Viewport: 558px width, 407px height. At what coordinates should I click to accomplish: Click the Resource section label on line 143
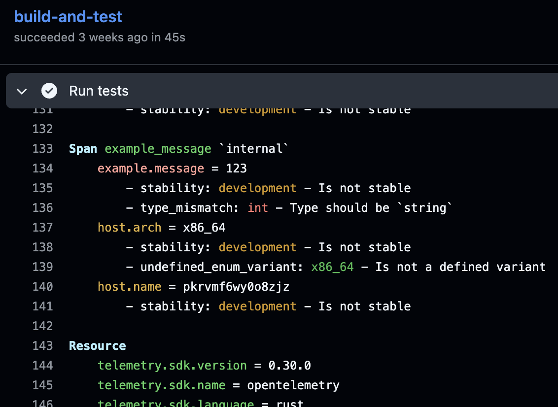[x=97, y=345]
